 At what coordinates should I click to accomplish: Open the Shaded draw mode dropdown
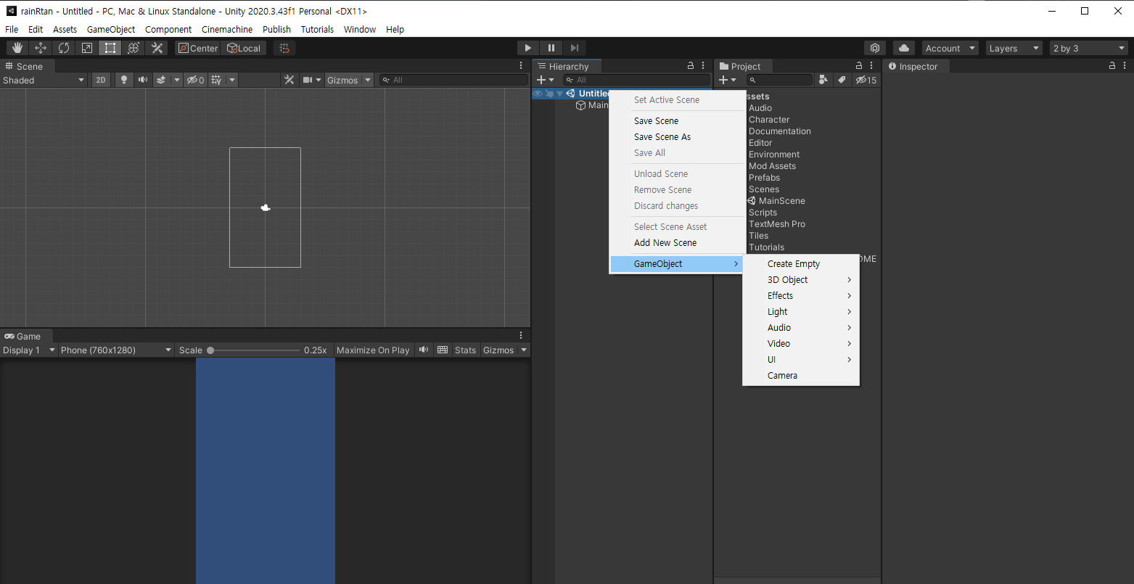pyautogui.click(x=44, y=80)
